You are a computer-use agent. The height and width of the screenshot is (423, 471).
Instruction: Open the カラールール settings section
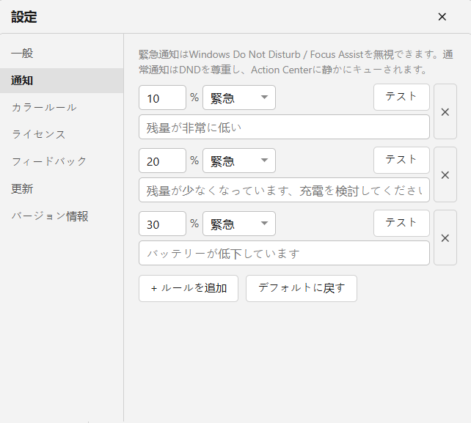tap(62, 108)
